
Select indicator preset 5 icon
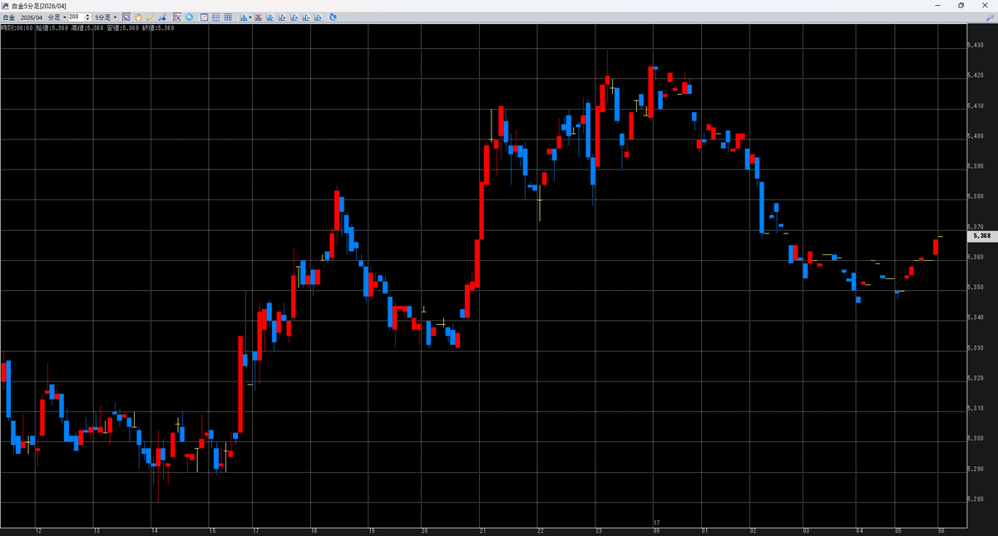317,17
